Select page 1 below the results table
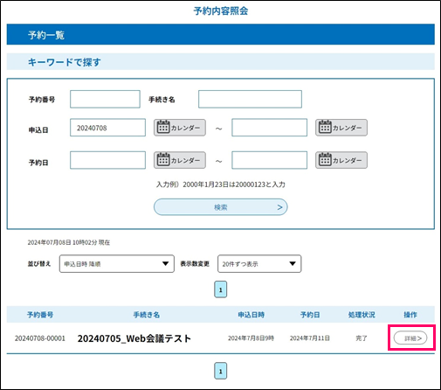441x390 pixels. [220, 371]
